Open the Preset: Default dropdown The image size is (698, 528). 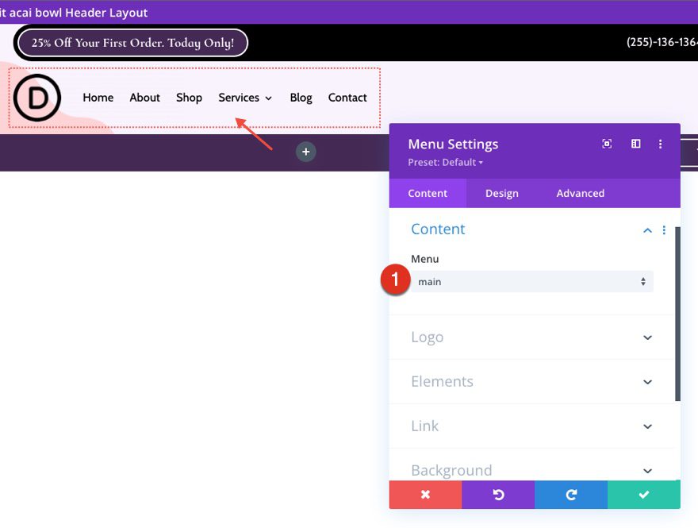click(x=445, y=162)
